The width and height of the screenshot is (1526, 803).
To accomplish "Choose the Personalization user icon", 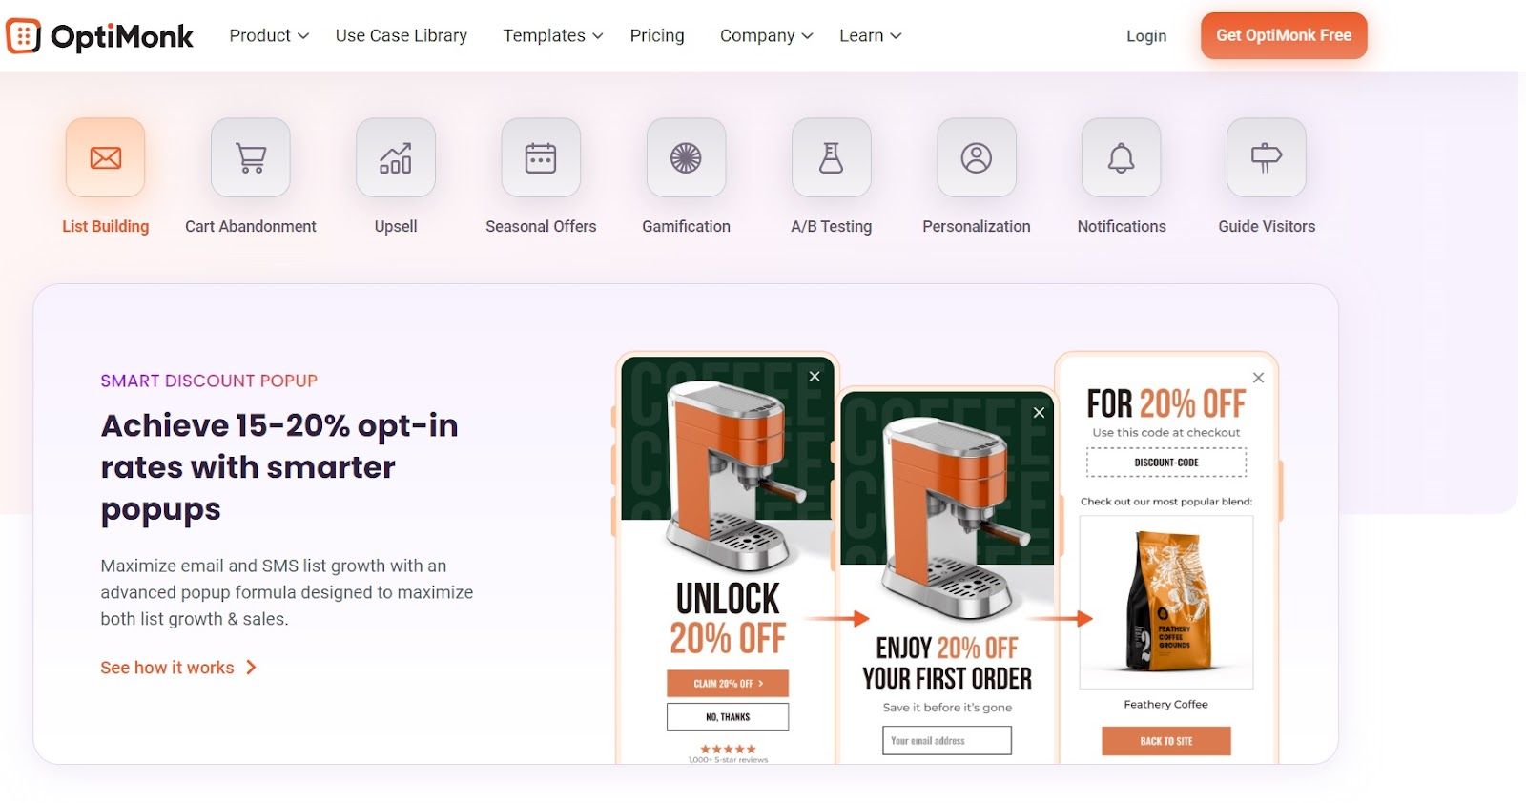I will (x=977, y=157).
